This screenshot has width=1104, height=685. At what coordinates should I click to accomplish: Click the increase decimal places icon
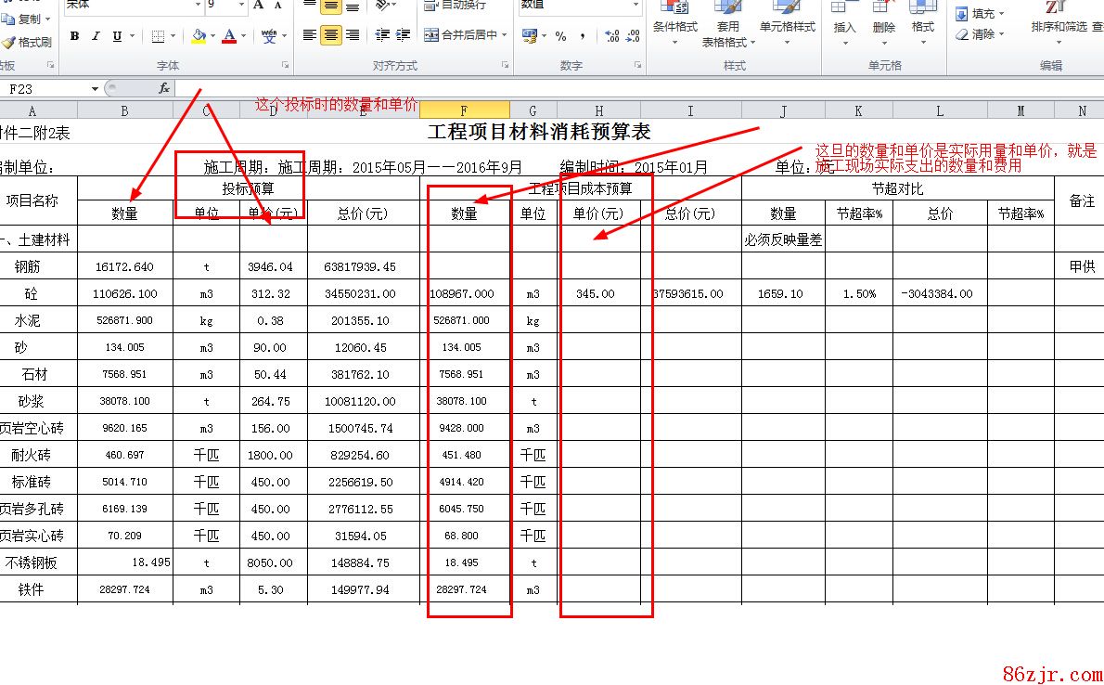click(611, 36)
